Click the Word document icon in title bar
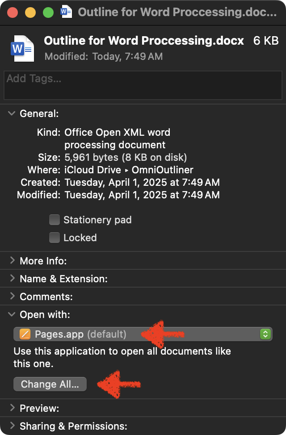Viewport: 286px width, 435px height. (x=66, y=12)
